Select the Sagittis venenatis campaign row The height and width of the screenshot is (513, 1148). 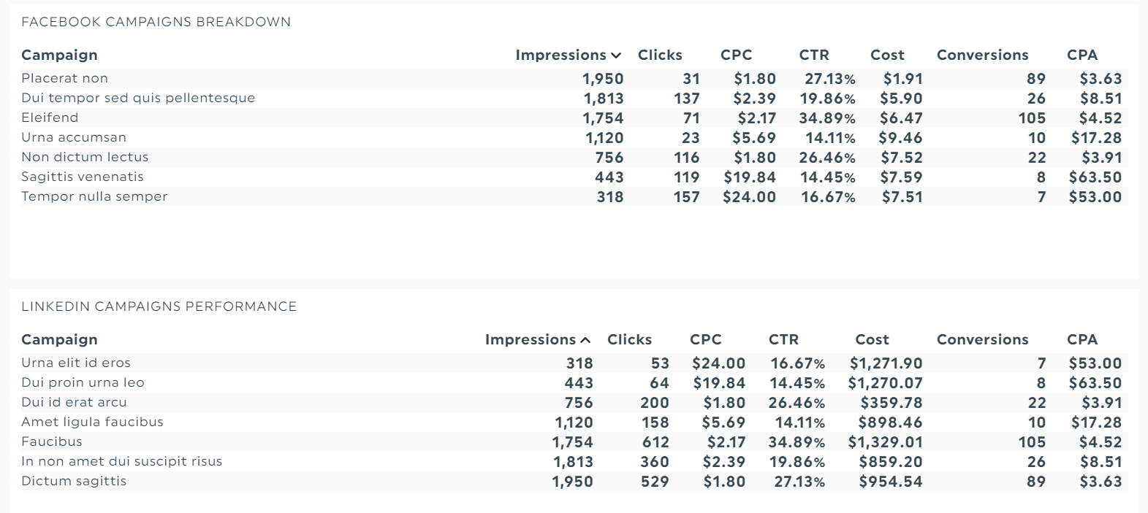click(x=574, y=177)
